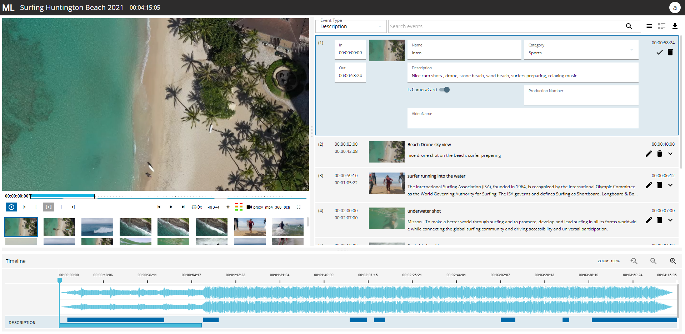Viewport: 685px width, 334px height.
Task: Click the timeline zoom in magnifier
Action: pos(672,261)
